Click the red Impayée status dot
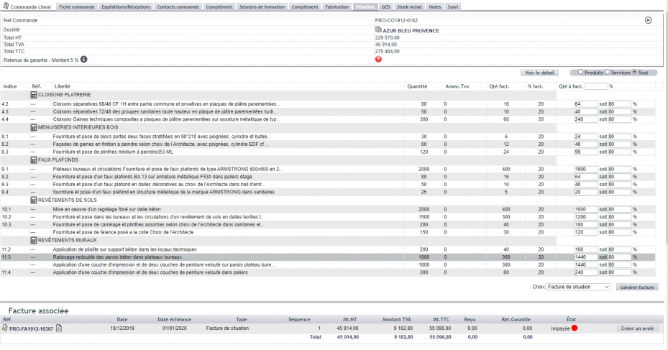Screen dimensions: 668x350 coord(575,328)
